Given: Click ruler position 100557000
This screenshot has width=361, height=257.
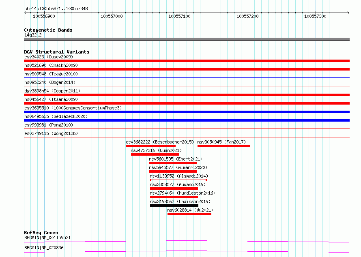Looking at the screenshot, I should coord(112,16).
